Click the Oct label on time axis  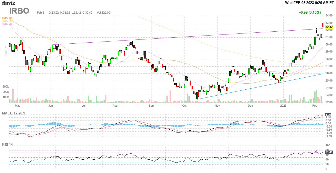(184, 106)
